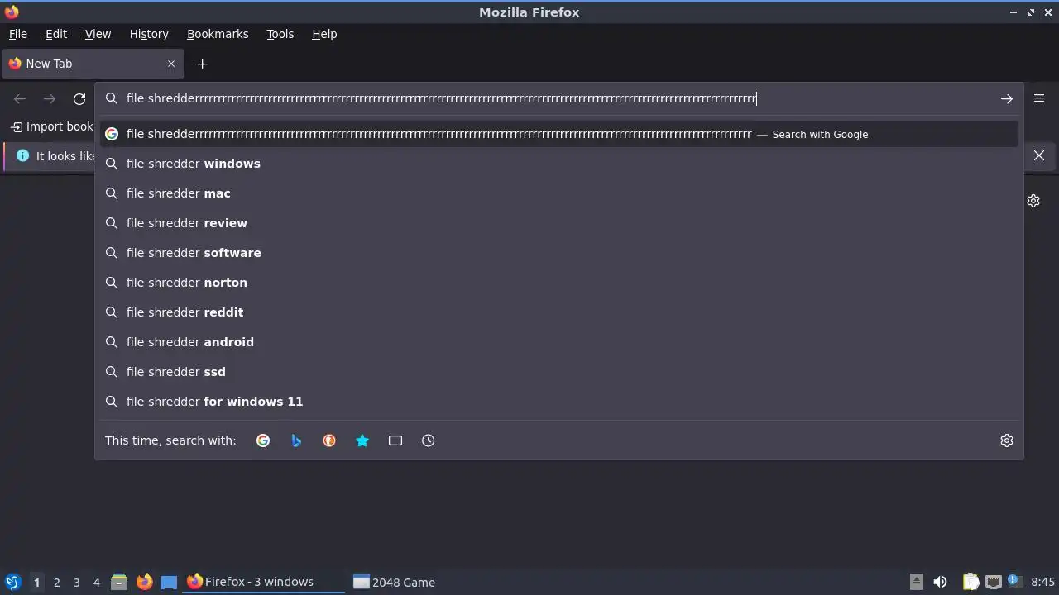Click the notification alert tray icon

point(1013,581)
